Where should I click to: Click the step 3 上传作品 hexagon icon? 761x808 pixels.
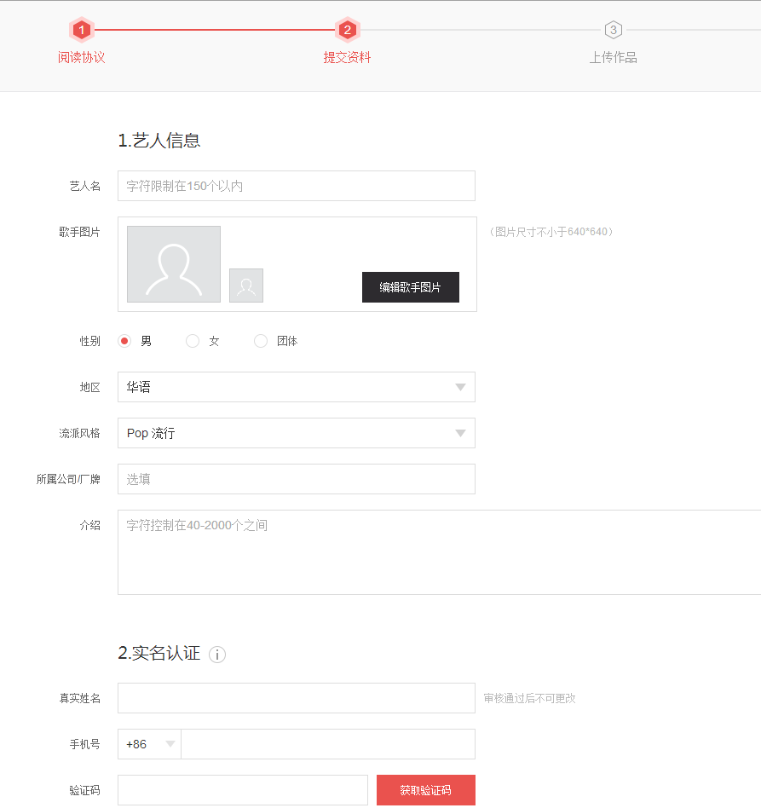613,29
